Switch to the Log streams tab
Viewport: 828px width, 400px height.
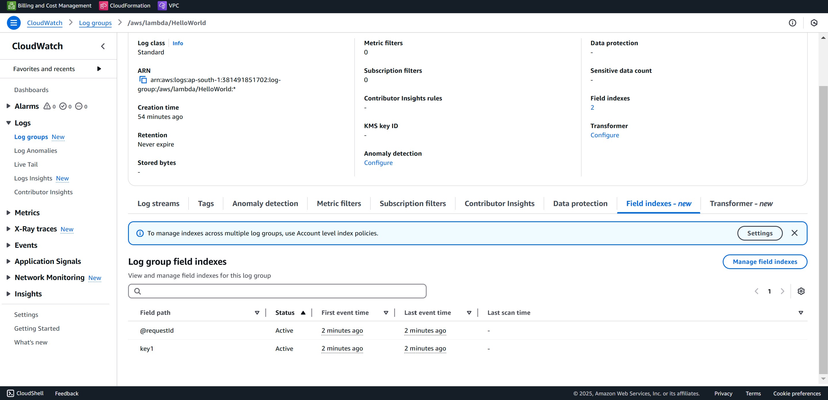[x=158, y=203]
